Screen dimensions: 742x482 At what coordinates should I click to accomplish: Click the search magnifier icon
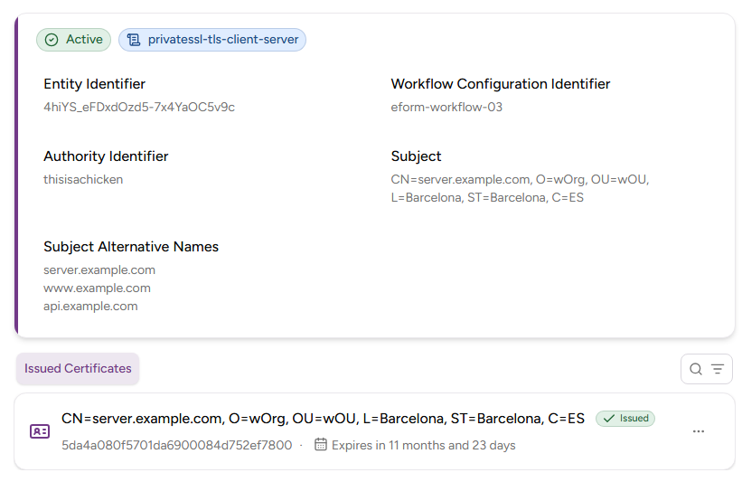(x=696, y=369)
